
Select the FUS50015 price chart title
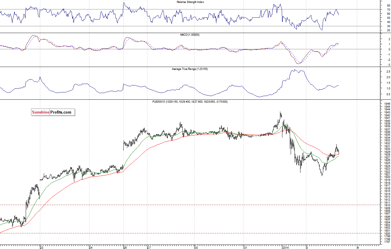click(190, 102)
